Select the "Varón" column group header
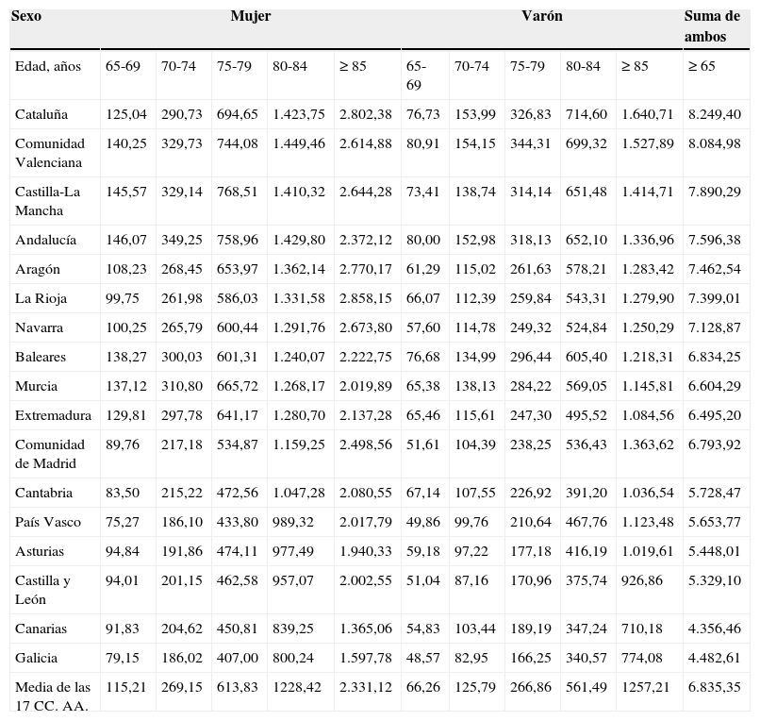Screen dimensions: 760x721 click(541, 17)
